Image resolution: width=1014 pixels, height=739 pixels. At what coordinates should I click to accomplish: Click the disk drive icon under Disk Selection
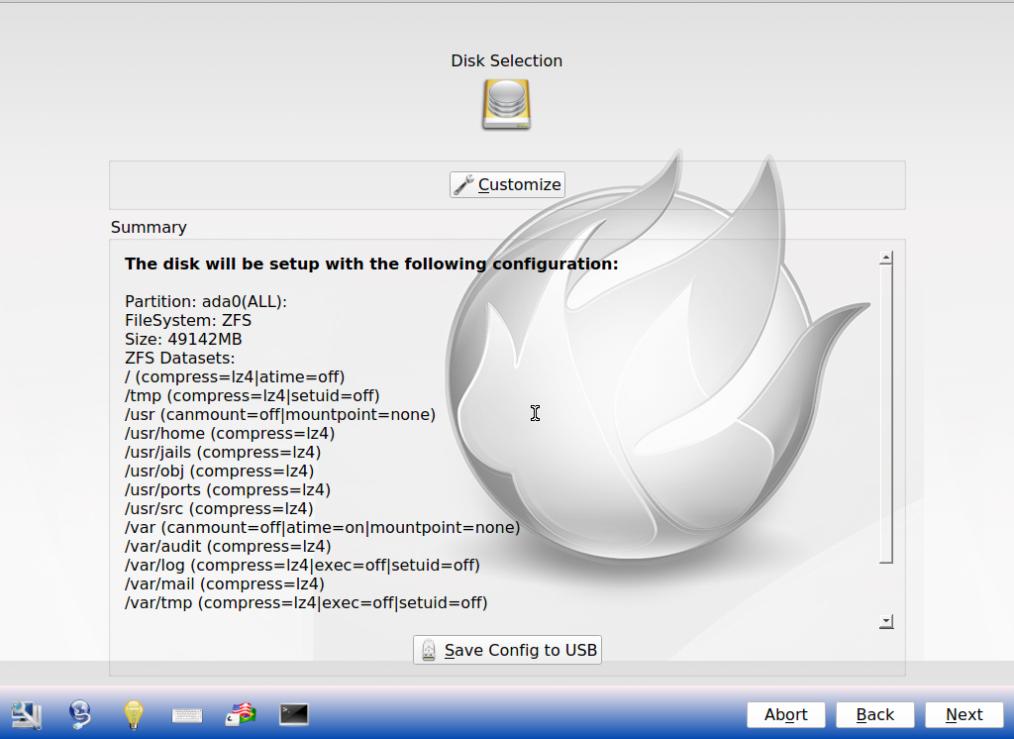tap(506, 104)
